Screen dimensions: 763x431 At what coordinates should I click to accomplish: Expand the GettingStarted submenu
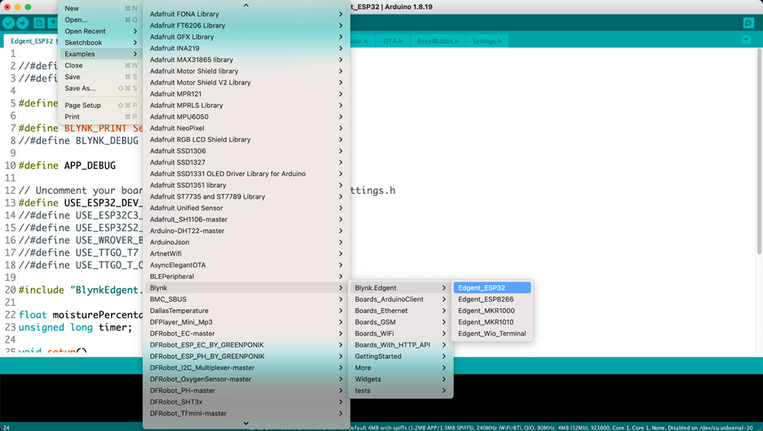click(x=401, y=357)
